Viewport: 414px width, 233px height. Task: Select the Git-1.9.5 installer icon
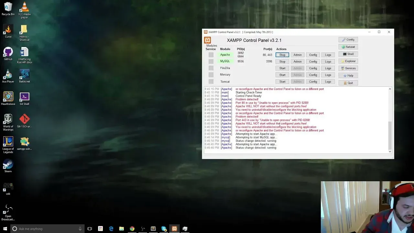[24, 121]
